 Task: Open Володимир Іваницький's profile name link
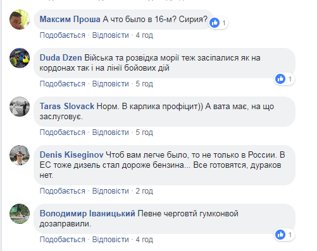87,214
